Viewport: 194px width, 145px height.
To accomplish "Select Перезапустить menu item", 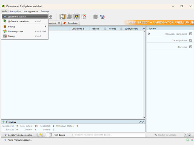I will (x=25, y=31).
